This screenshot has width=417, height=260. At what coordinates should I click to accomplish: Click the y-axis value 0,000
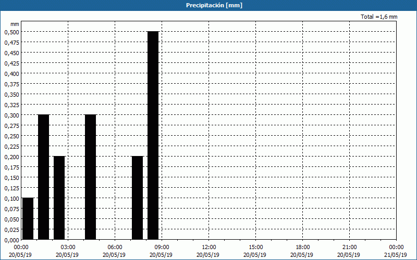tap(11, 240)
